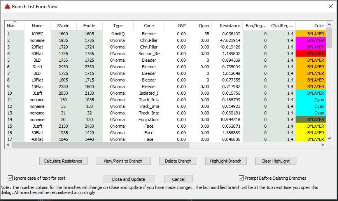Viewport: 338px width, 201px height.
Task: Click the 40Flat name cell
Action: coord(37,139)
